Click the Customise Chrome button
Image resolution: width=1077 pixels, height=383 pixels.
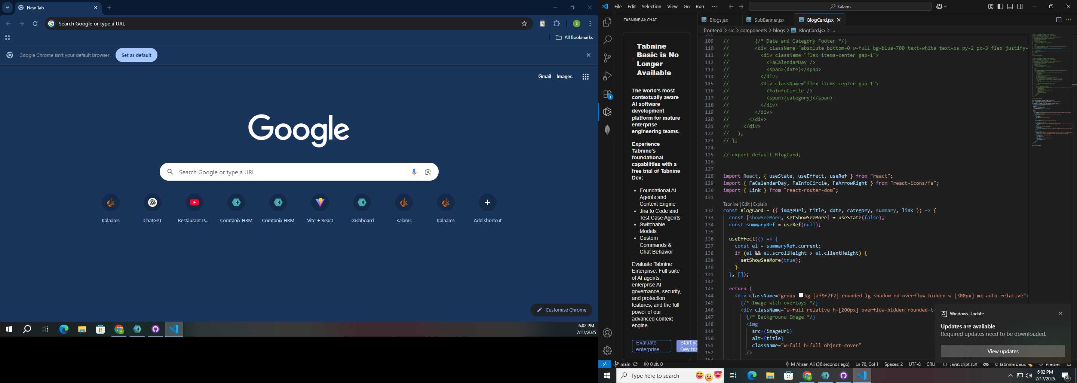(561, 310)
